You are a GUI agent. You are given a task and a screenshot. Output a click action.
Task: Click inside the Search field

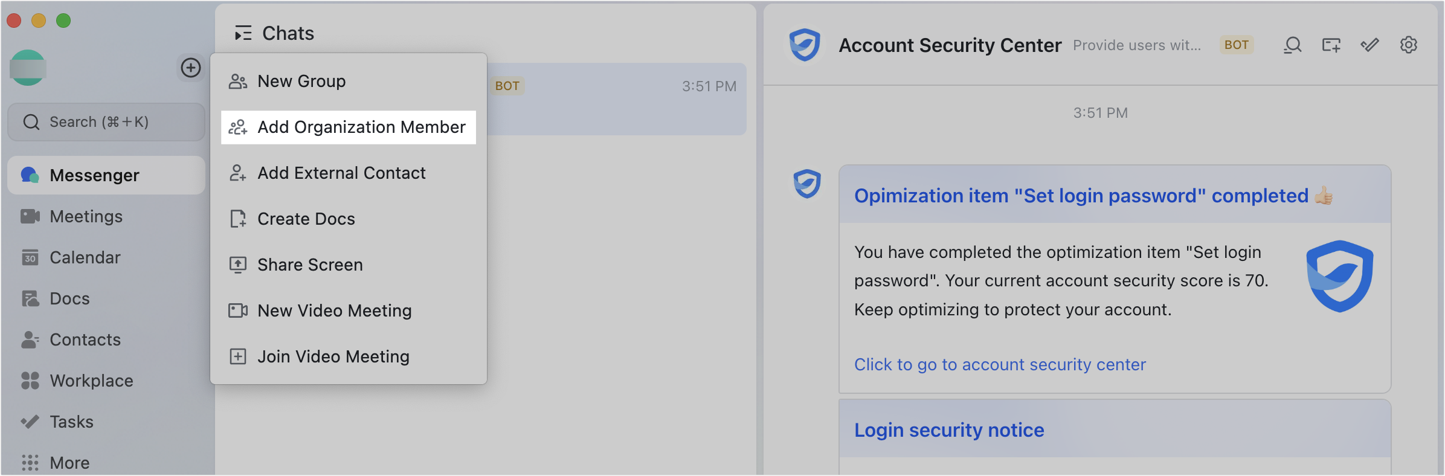[x=106, y=121]
